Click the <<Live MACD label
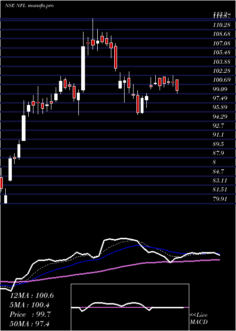236x331 pixels. coord(199,318)
